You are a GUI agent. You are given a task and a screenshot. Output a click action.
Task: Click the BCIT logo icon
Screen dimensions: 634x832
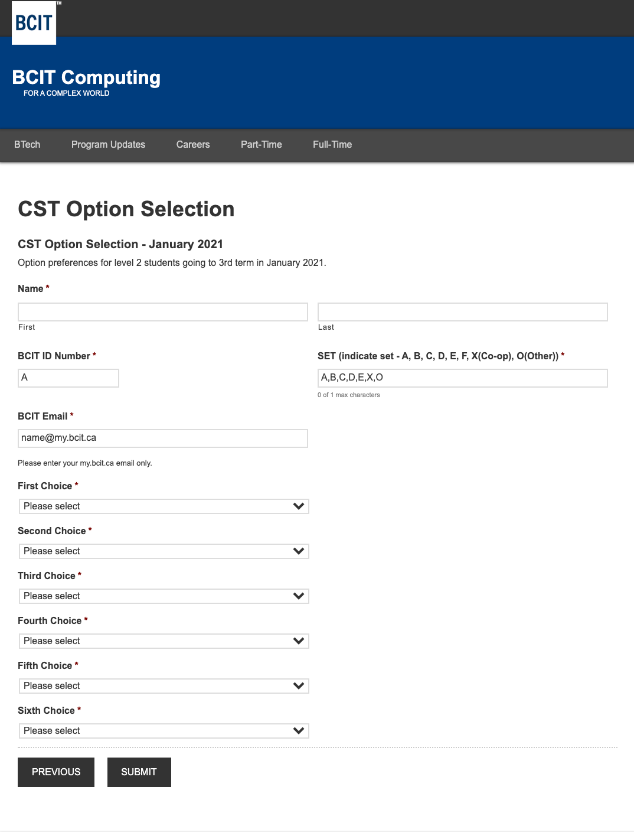(x=34, y=23)
